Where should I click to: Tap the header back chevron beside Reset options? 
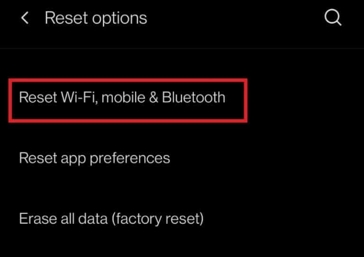click(25, 18)
